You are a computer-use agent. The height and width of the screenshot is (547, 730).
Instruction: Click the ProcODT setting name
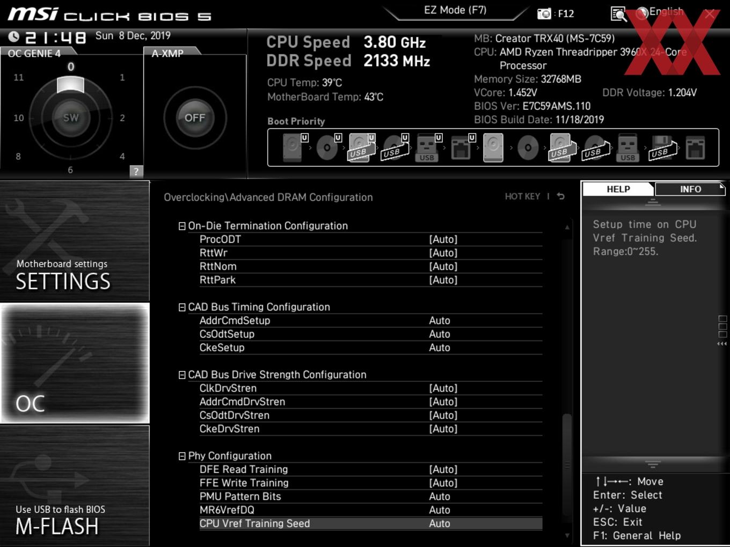220,239
